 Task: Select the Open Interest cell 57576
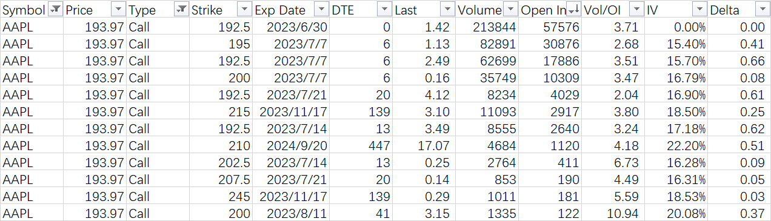[550, 27]
